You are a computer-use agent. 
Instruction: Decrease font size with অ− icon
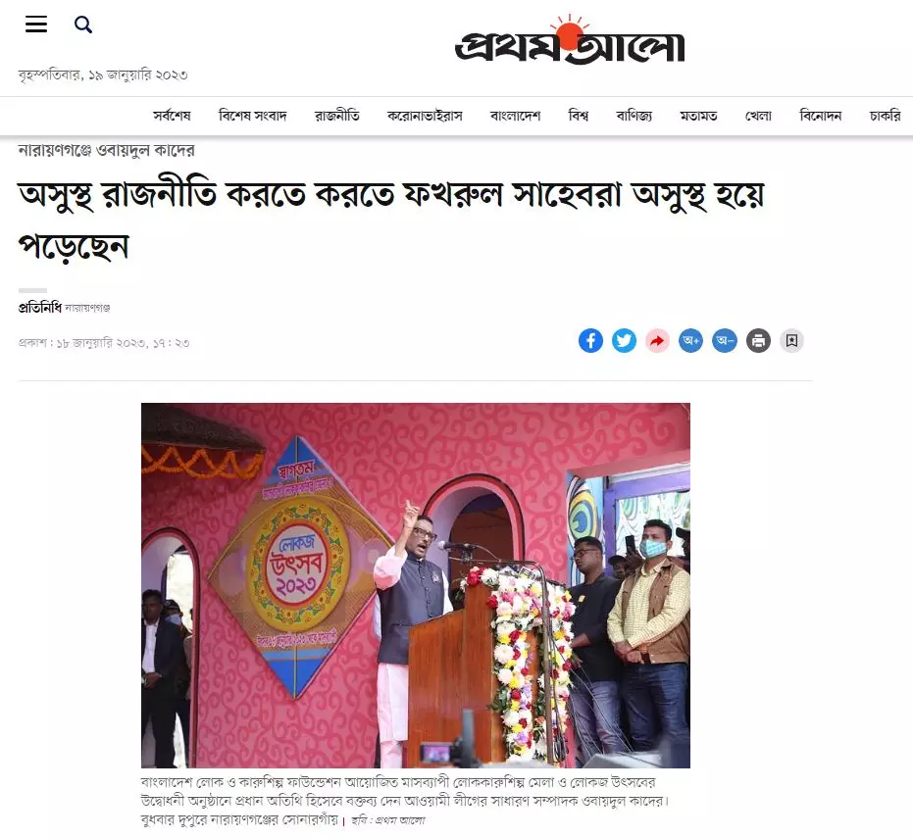(x=725, y=340)
